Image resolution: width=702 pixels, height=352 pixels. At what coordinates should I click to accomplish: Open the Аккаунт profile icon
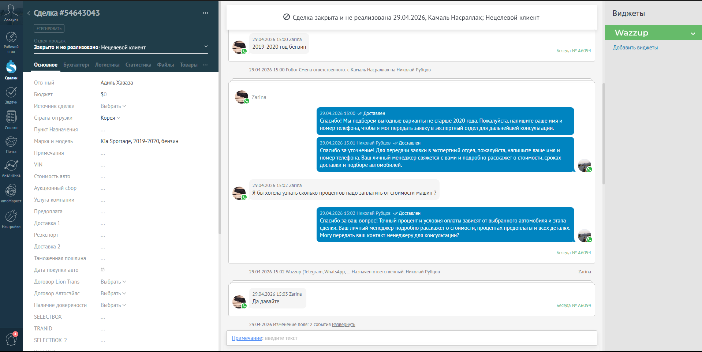click(x=11, y=13)
